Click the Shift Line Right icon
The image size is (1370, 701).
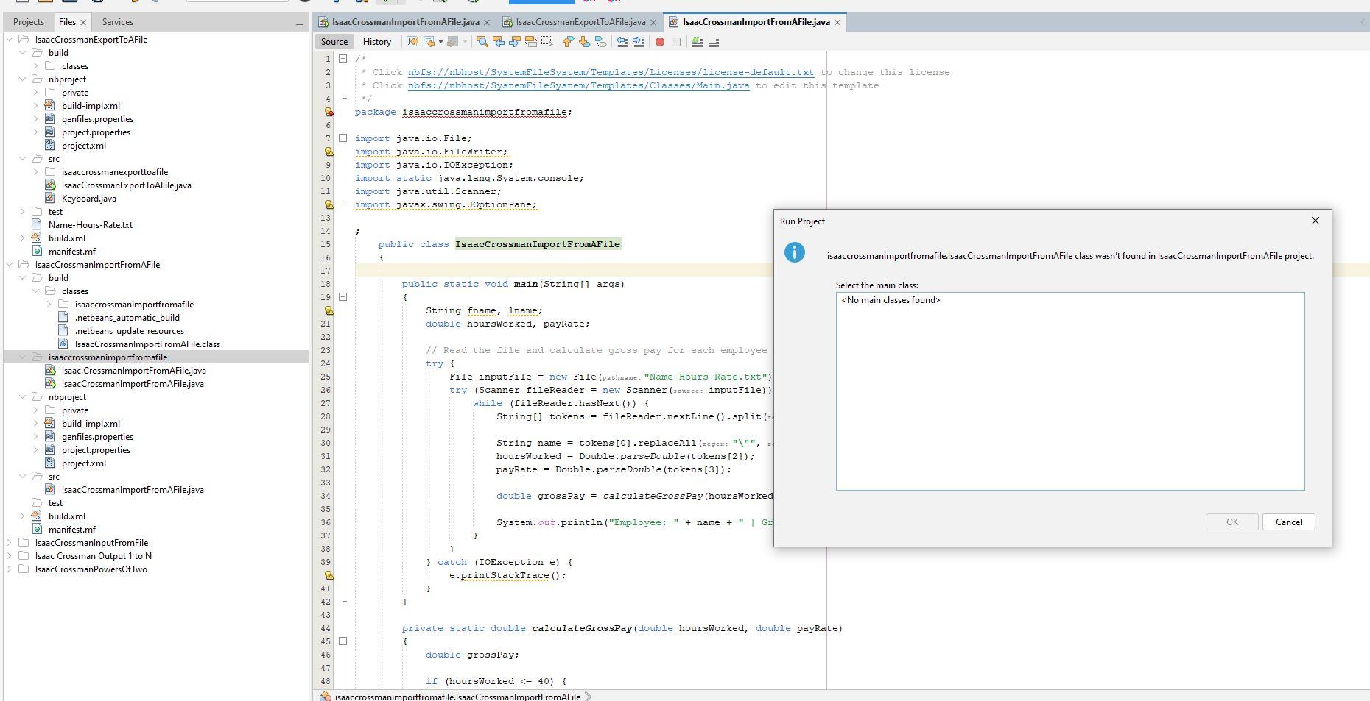[x=638, y=42]
